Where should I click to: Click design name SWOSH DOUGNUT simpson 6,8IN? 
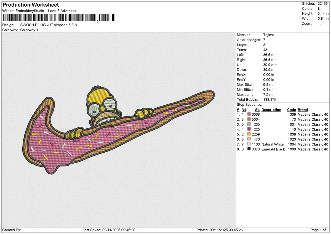pyautogui.click(x=49, y=25)
